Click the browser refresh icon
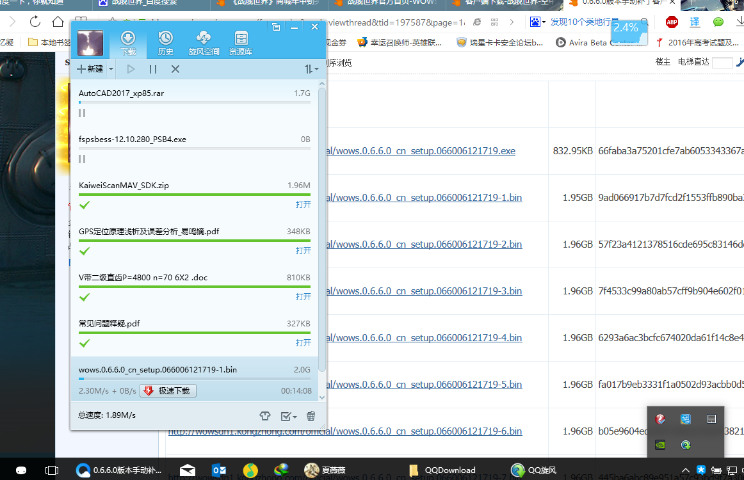744x480 pixels. coord(35,22)
